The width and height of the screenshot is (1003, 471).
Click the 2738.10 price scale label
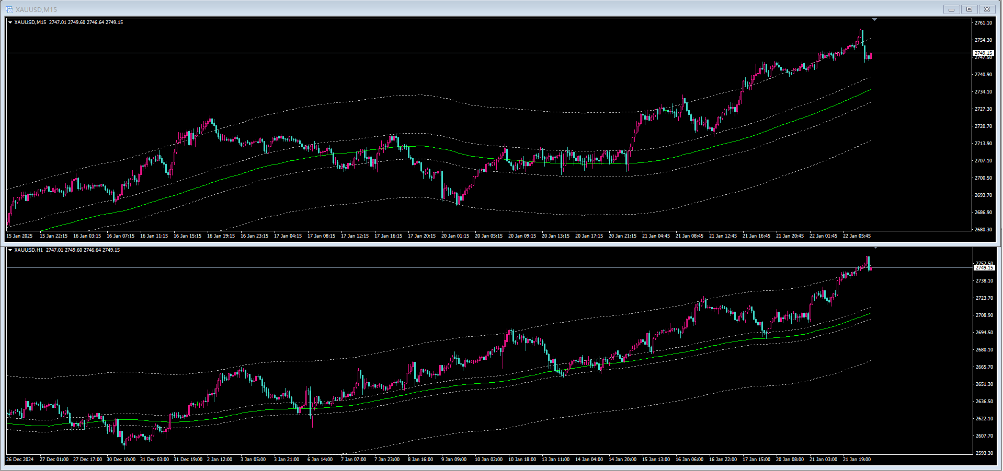[x=984, y=281]
